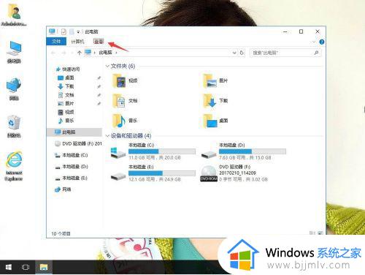Click 此电脑 in the address bar path
Screen dimensions: 365x275
click(105, 53)
